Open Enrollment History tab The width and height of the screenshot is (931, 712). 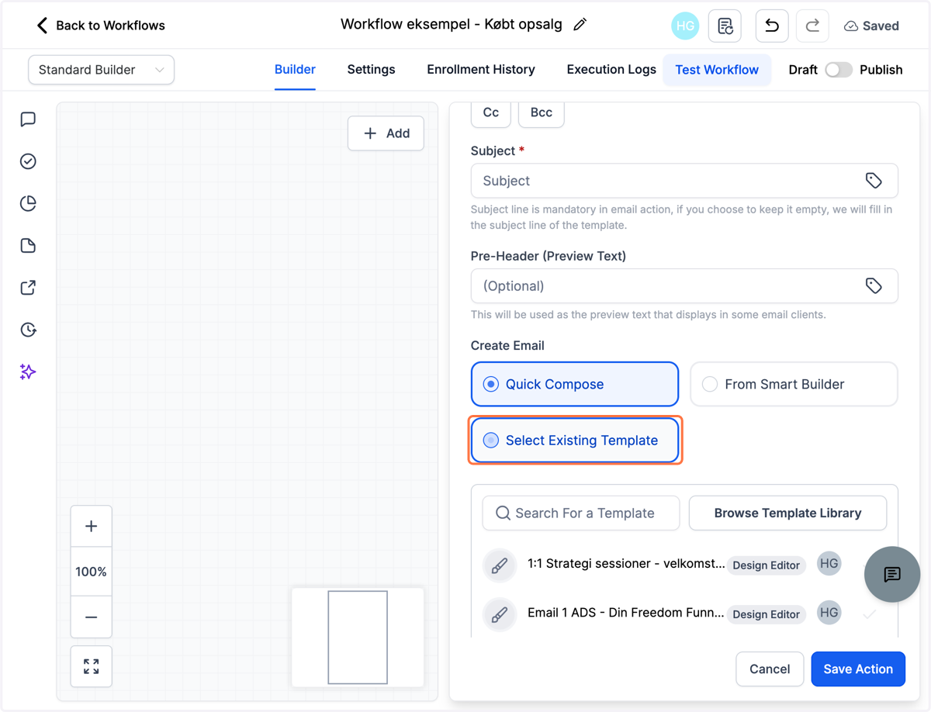pos(481,70)
